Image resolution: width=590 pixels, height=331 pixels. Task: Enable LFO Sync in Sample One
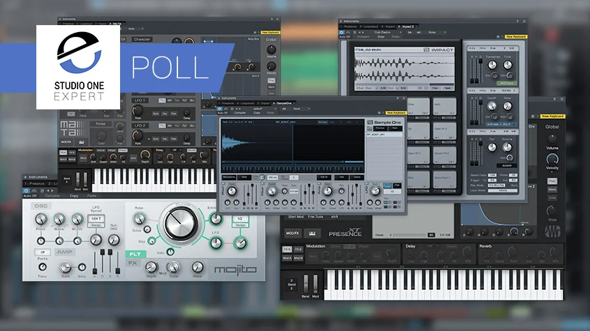[x=388, y=185]
